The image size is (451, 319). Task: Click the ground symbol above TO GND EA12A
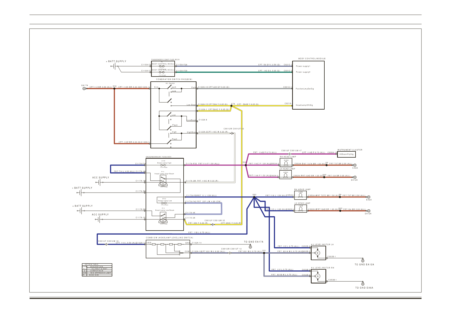click(363, 260)
